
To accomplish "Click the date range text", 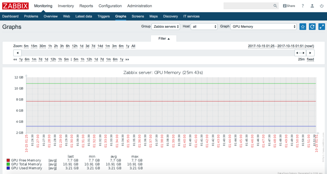I will point(281,46).
